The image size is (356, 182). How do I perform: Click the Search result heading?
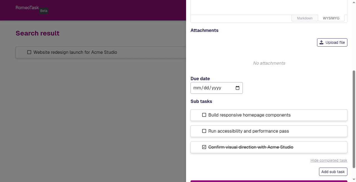click(x=38, y=33)
